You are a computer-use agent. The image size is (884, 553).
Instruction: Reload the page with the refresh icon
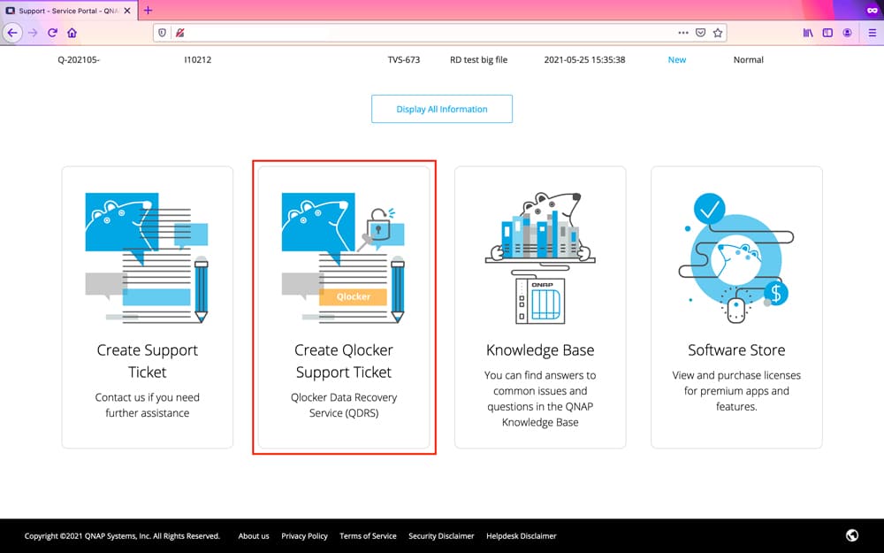pos(52,33)
